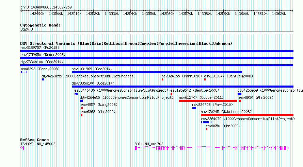Click the esv8650 (Ahn2009) red marker
Viewport: 303px width, 167px height.
pyautogui.click(x=207, y=129)
